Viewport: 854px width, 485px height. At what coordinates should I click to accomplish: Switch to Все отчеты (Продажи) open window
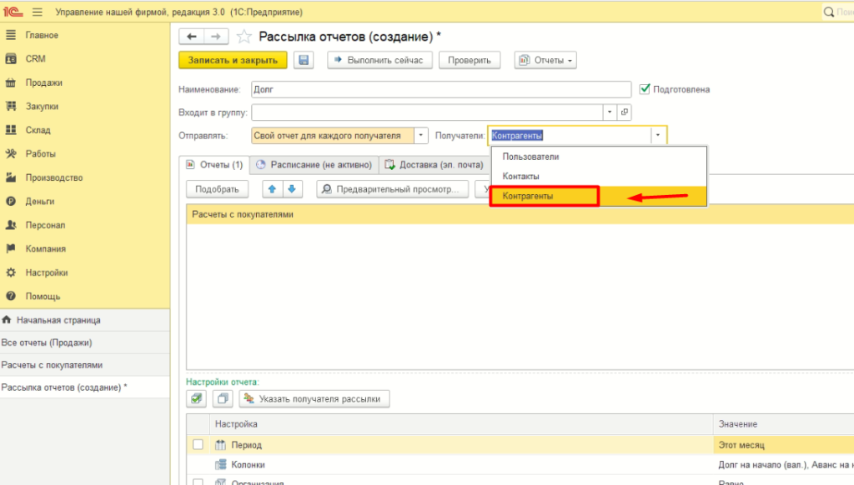(85, 342)
